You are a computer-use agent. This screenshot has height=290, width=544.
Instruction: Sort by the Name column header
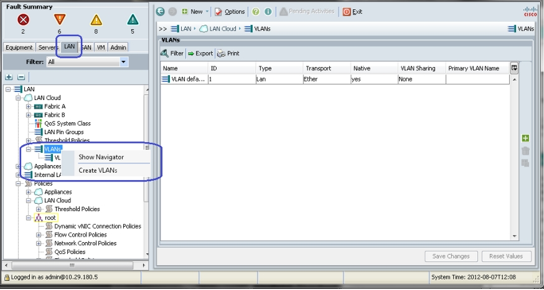pos(184,68)
